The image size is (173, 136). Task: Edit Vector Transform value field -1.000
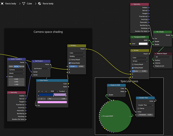pos(16,85)
